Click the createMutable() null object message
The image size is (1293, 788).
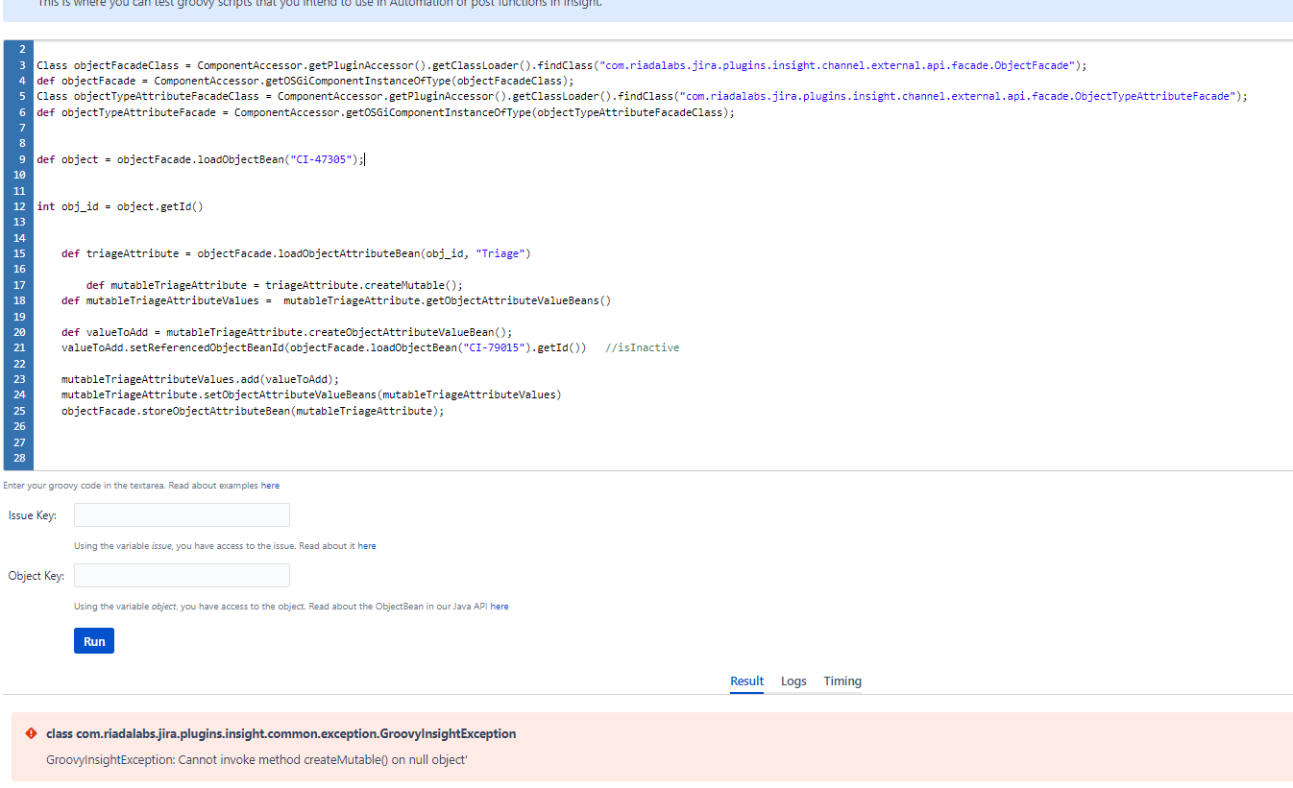[x=256, y=760]
